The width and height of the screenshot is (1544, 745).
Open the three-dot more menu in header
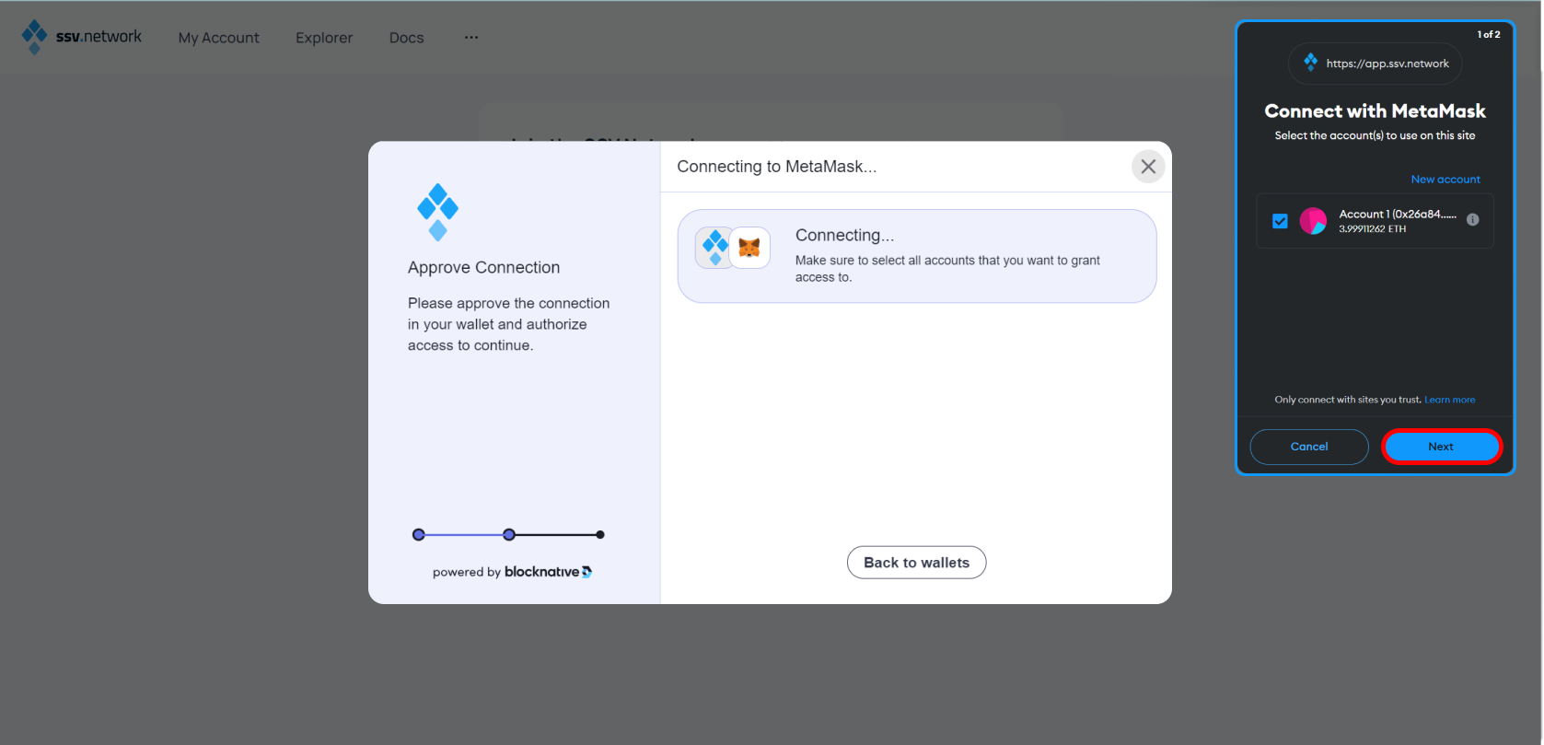click(x=471, y=37)
